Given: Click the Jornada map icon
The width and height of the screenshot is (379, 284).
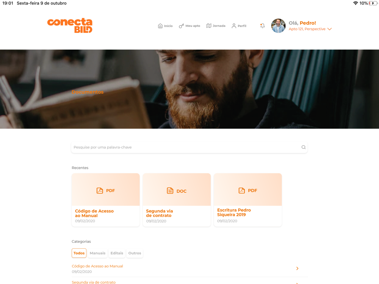Looking at the screenshot, I should tap(209, 26).
